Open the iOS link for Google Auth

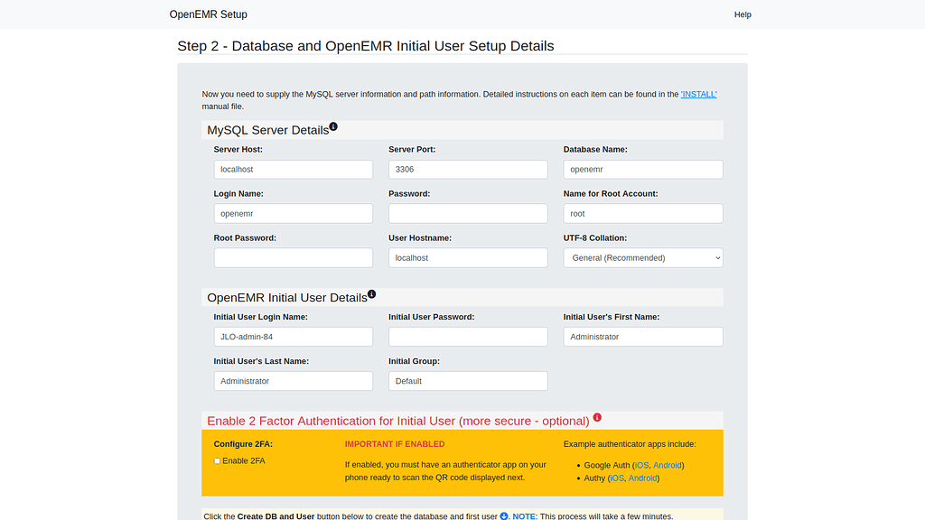[x=640, y=465]
